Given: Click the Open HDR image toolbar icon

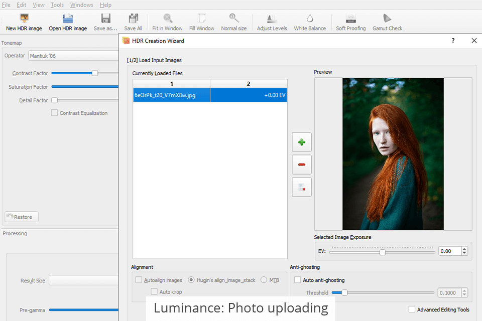Looking at the screenshot, I should (x=68, y=18).
